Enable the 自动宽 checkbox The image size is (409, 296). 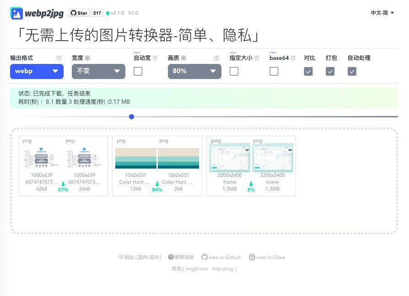tap(138, 71)
